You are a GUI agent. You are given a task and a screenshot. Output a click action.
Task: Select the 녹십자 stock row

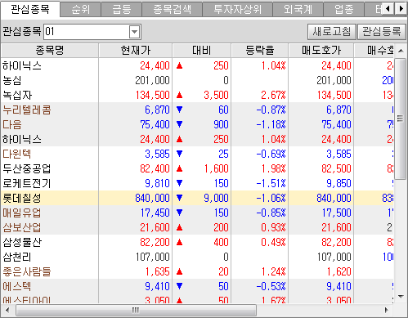(197, 95)
